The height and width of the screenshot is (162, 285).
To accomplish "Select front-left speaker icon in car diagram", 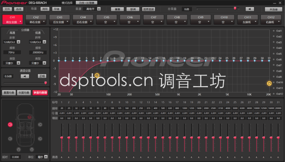I will [x=10, y=125].
